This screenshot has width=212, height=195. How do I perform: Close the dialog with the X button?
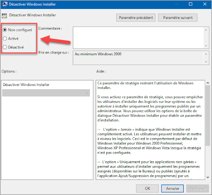[205, 4]
